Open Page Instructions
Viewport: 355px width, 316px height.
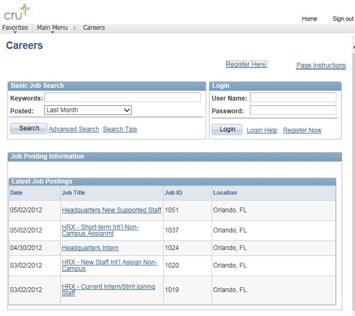coord(321,65)
